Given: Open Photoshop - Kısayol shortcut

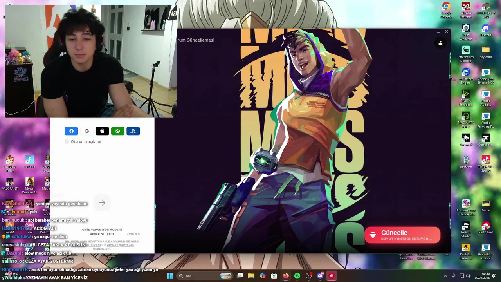Looking at the screenshot, I should pyautogui.click(x=486, y=252).
